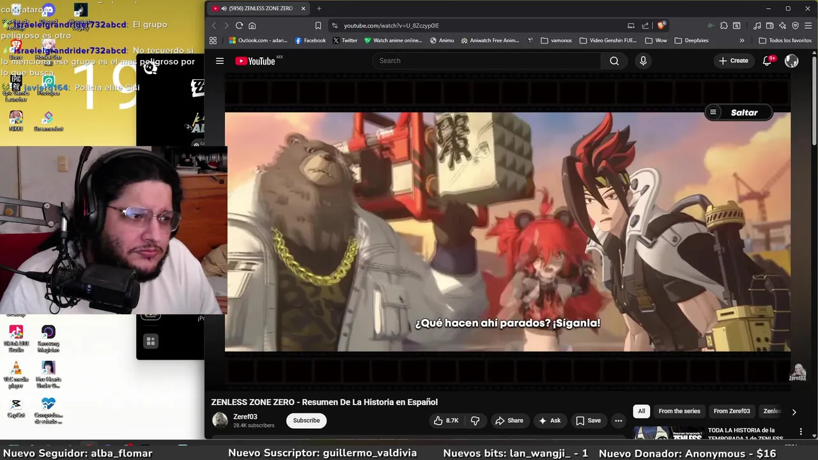Open the Epic Games Launcher shortcut

[x=16, y=89]
